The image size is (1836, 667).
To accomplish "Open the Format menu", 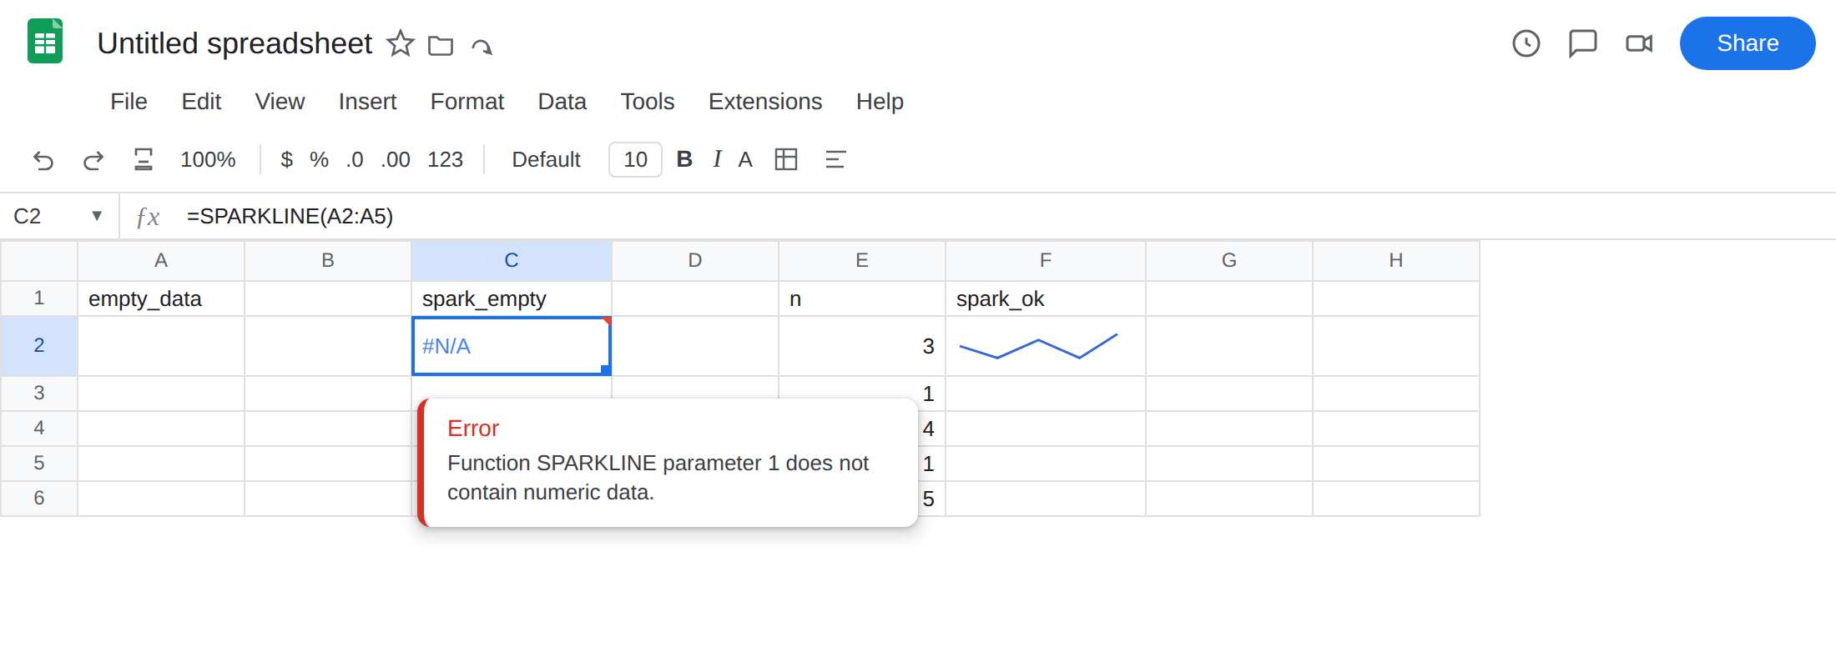I will pos(467,102).
